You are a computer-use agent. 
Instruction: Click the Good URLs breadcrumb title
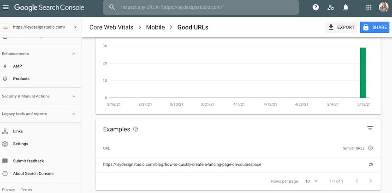pos(193,27)
